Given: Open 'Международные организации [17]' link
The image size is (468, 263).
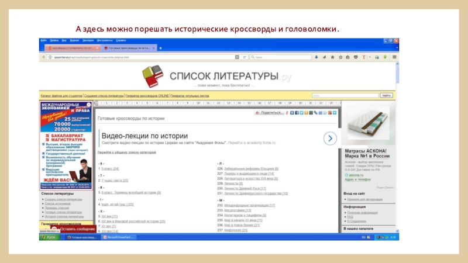Looking at the screenshot, I should pos(250,206).
